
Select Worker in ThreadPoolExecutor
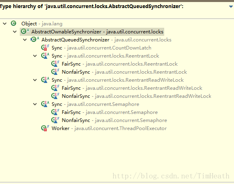(x=109, y=128)
